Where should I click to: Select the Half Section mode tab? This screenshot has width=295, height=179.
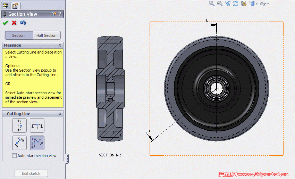pos(47,35)
